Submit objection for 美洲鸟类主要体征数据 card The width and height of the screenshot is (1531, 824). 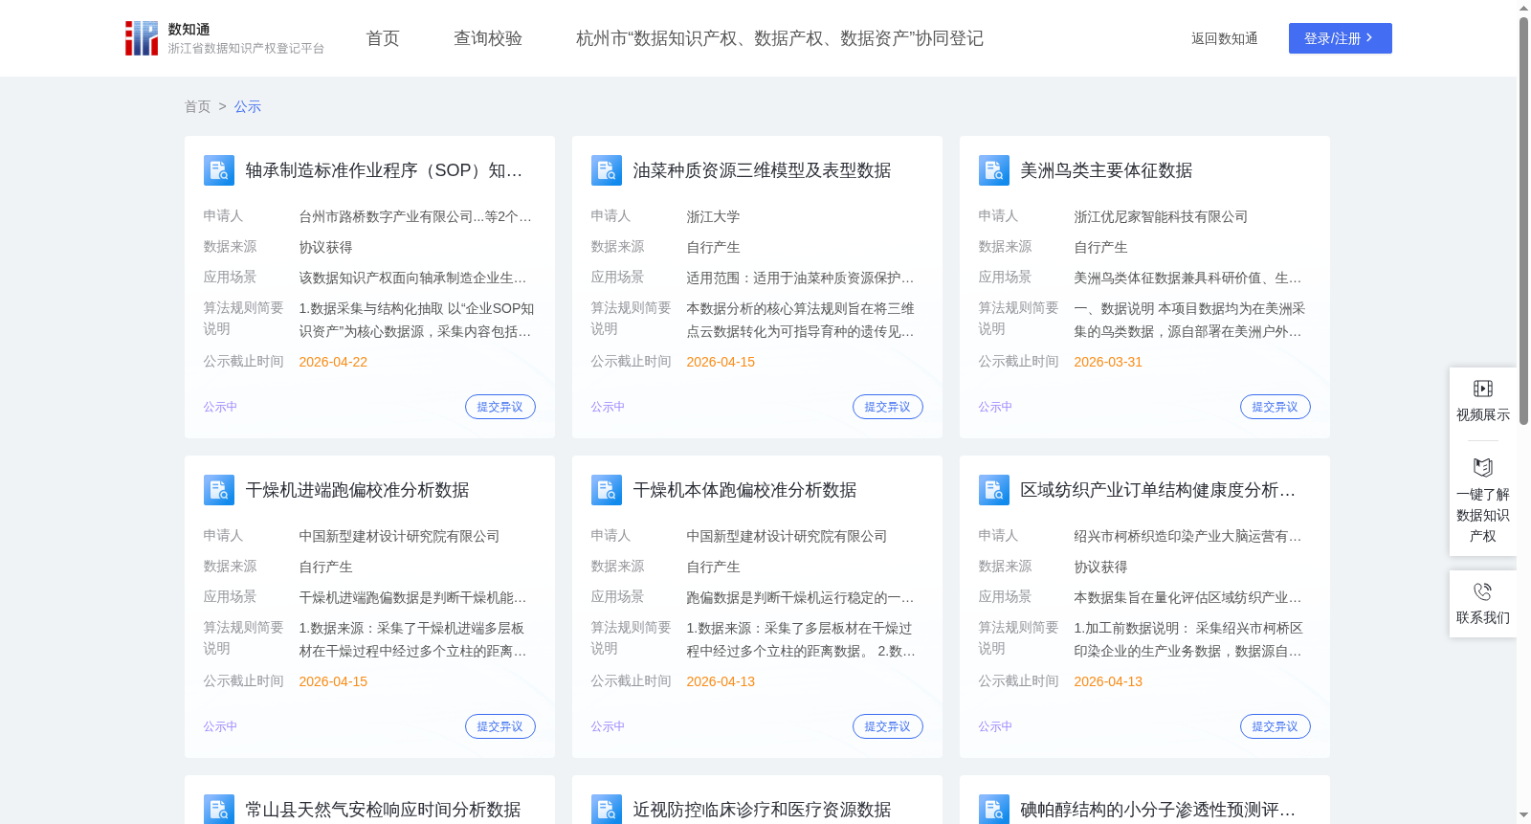click(1276, 407)
